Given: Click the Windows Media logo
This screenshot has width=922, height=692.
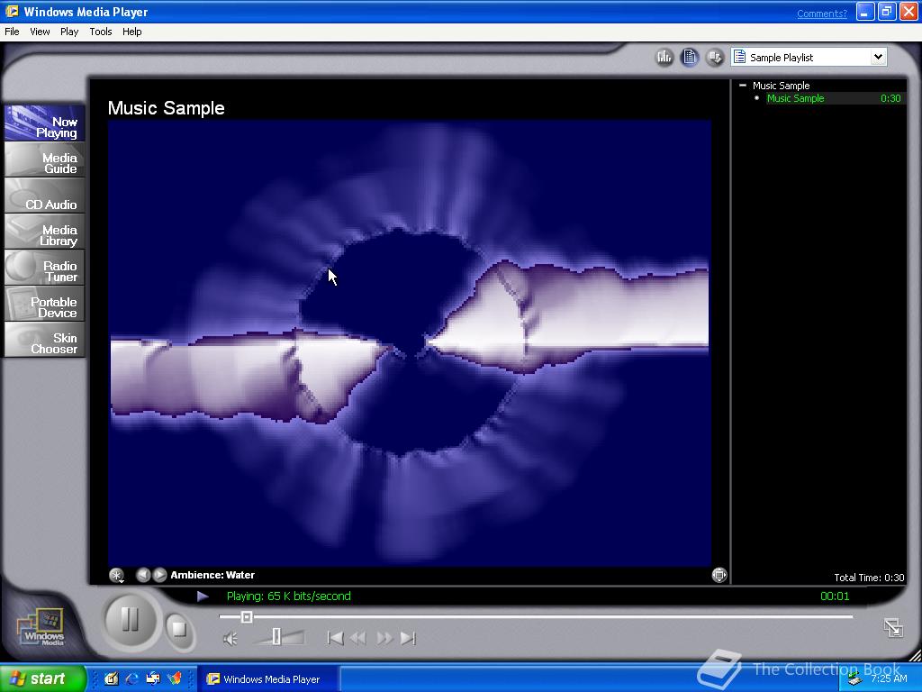Looking at the screenshot, I should click(x=41, y=628).
